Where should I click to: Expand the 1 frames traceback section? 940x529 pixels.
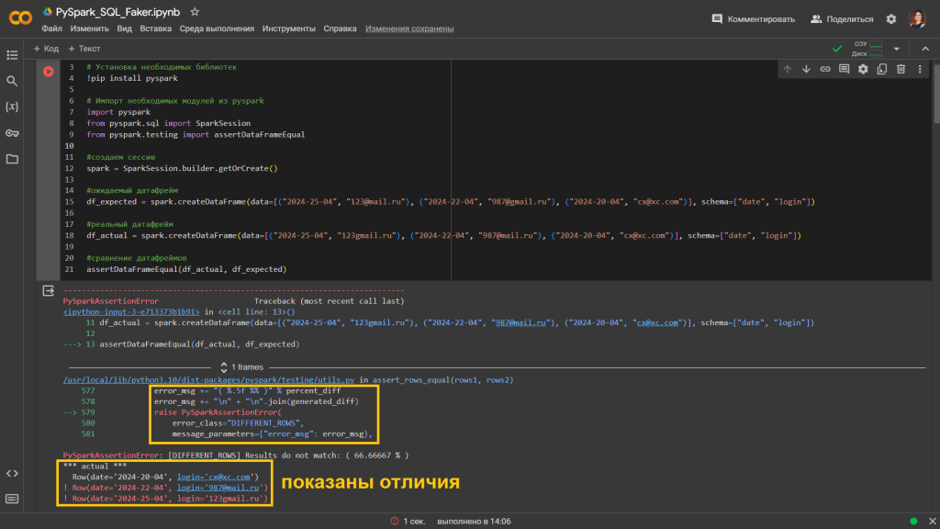(x=241, y=367)
